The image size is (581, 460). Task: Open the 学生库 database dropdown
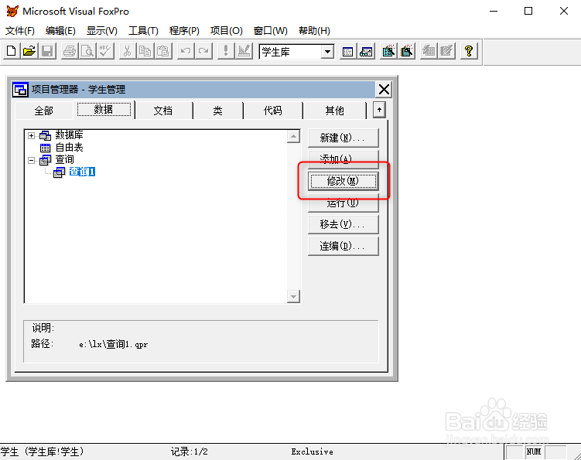[327, 52]
